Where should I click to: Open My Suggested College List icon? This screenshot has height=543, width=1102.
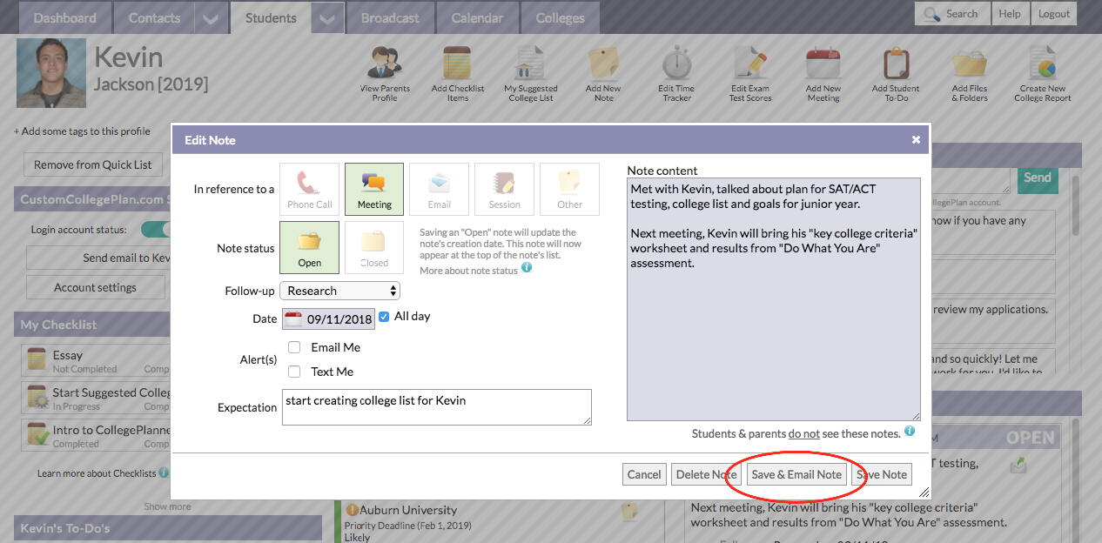pos(530,63)
